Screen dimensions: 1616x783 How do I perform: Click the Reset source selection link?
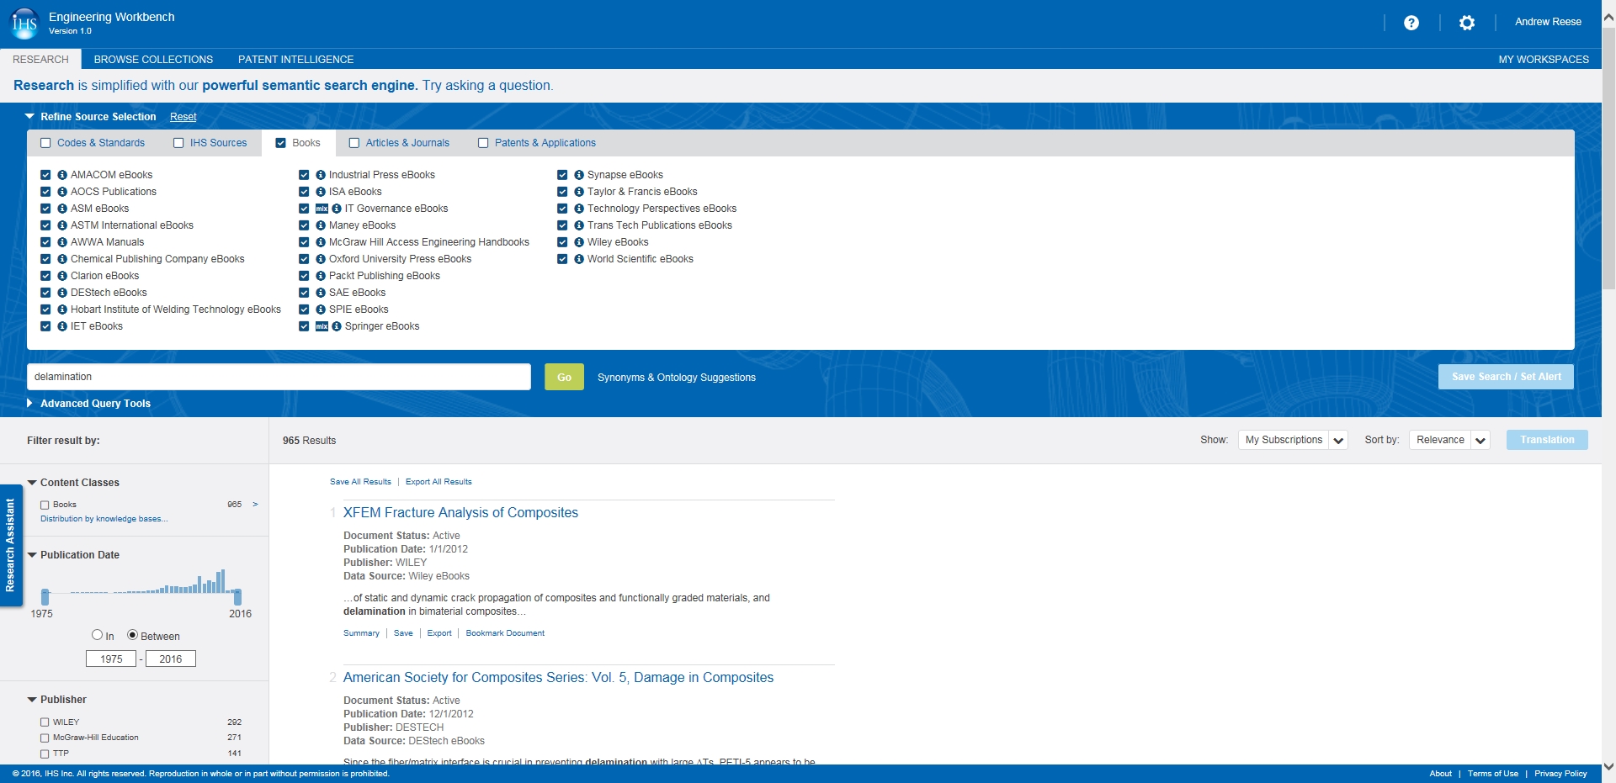pyautogui.click(x=183, y=117)
